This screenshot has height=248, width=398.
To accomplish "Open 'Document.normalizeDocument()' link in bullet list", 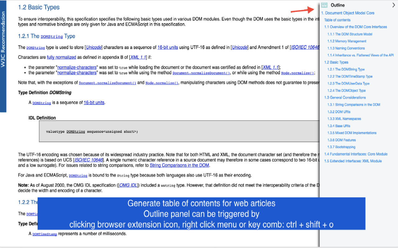I will 201,73.
